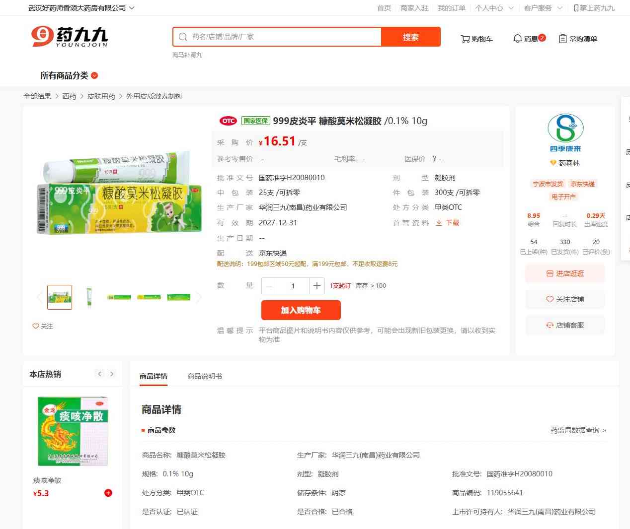Image resolution: width=630 pixels, height=529 pixels.
Task: Select the second product thumbnail image
Action: 89,297
